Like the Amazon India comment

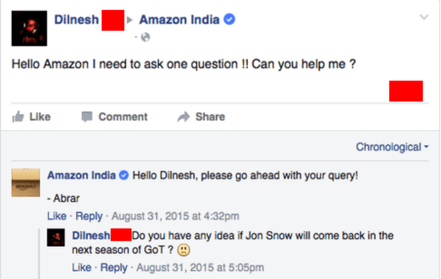(x=57, y=216)
